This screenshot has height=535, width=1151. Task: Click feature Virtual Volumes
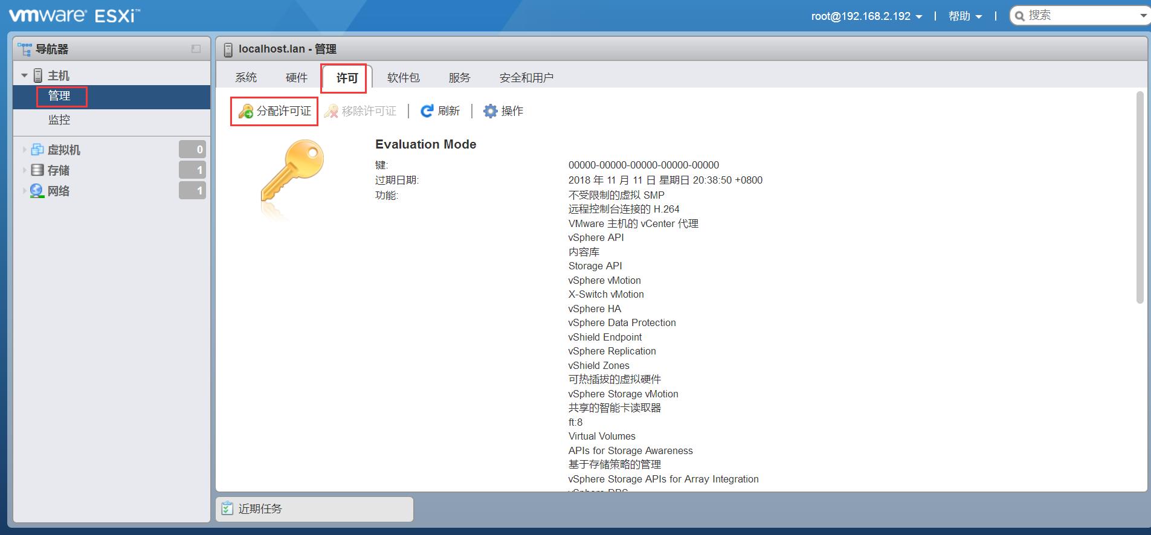point(602,436)
